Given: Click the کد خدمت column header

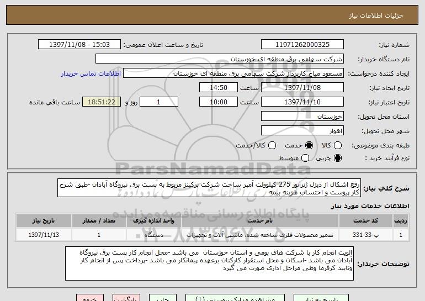Looking at the screenshot, I should point(365,221).
